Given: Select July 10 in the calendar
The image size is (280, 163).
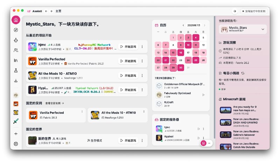Looking at the screenshot, I should (188, 45).
